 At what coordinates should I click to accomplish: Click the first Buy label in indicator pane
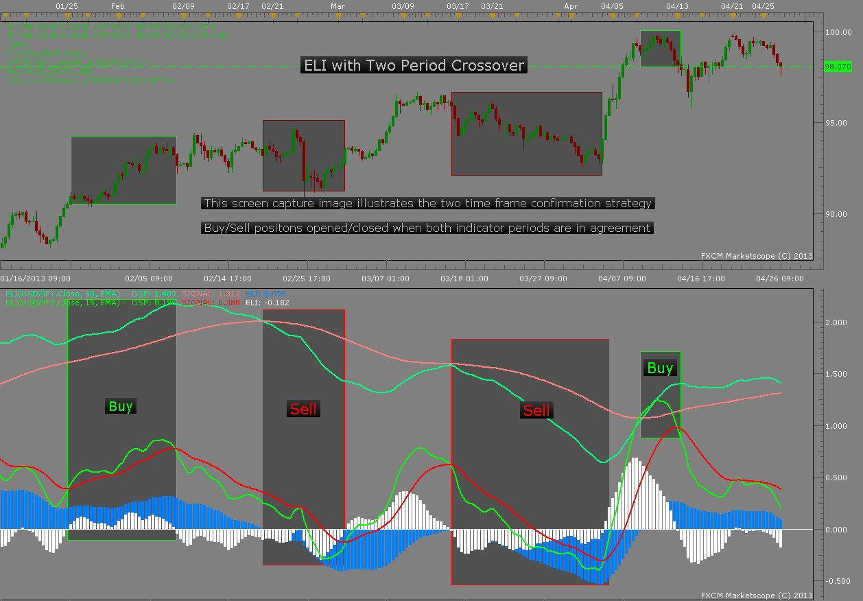pos(121,406)
